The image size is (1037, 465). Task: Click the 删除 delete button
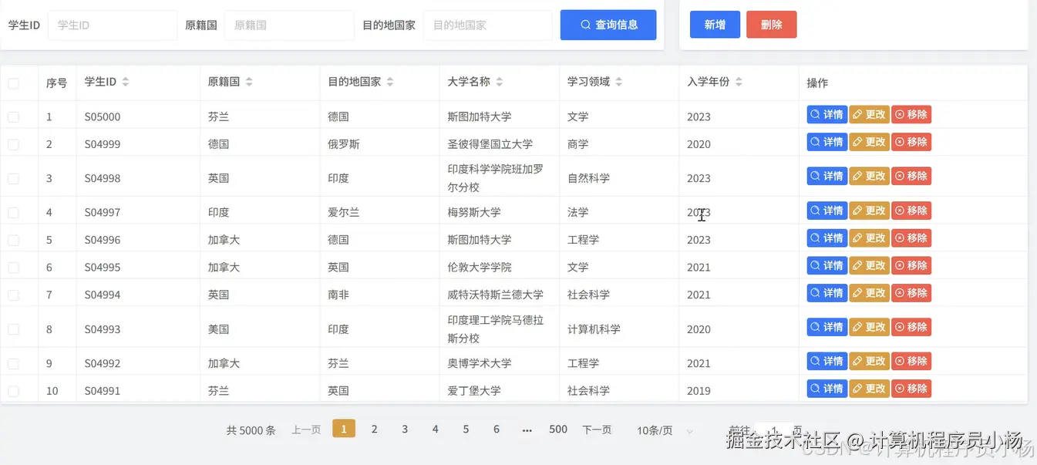(x=770, y=24)
